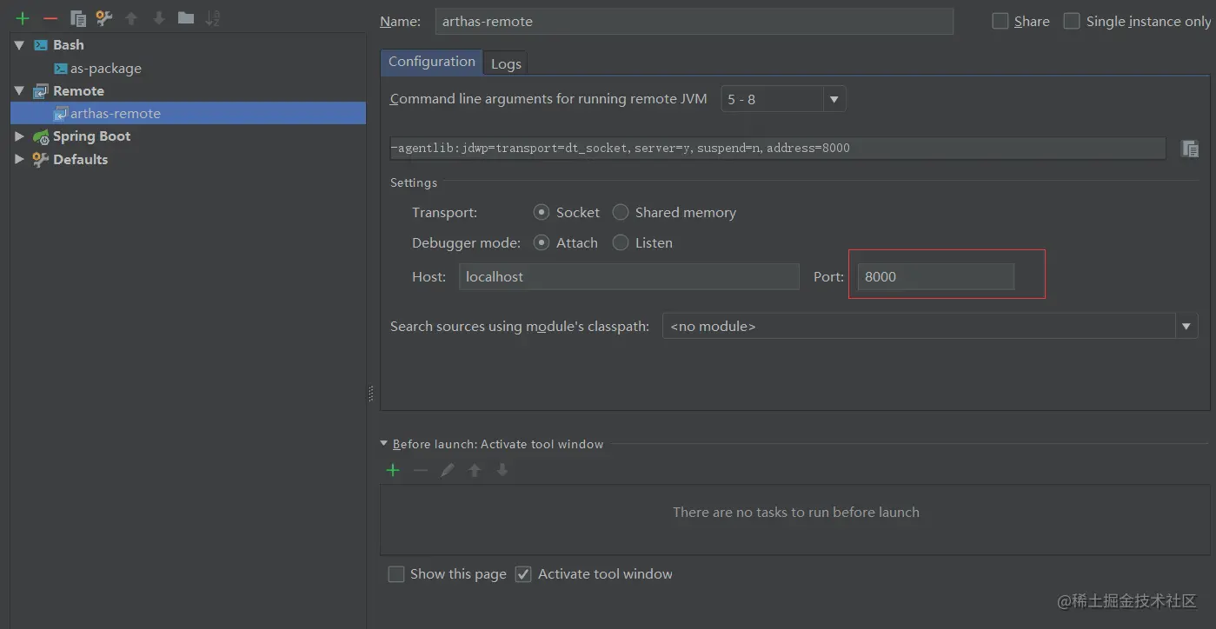1216x629 pixels.
Task: Click into the Port field showing 8000
Action: 934,277
